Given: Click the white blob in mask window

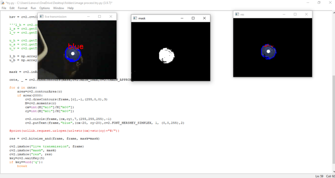Looking at the screenshot, I should pos(167,55).
